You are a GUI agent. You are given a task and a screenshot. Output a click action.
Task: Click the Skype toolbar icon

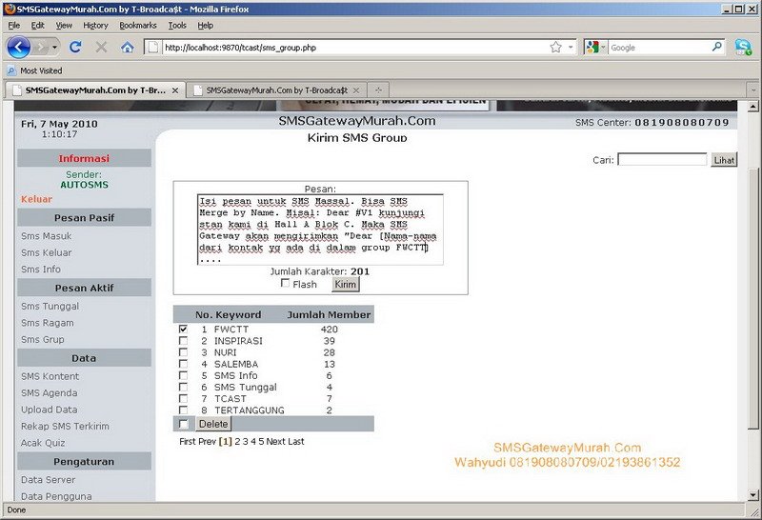(743, 47)
